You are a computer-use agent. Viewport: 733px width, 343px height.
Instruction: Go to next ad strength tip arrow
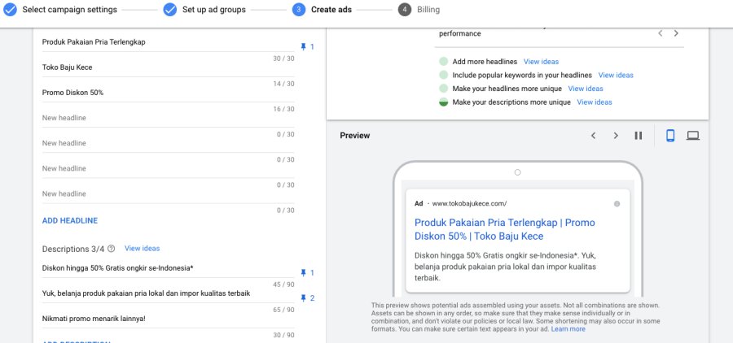(676, 33)
